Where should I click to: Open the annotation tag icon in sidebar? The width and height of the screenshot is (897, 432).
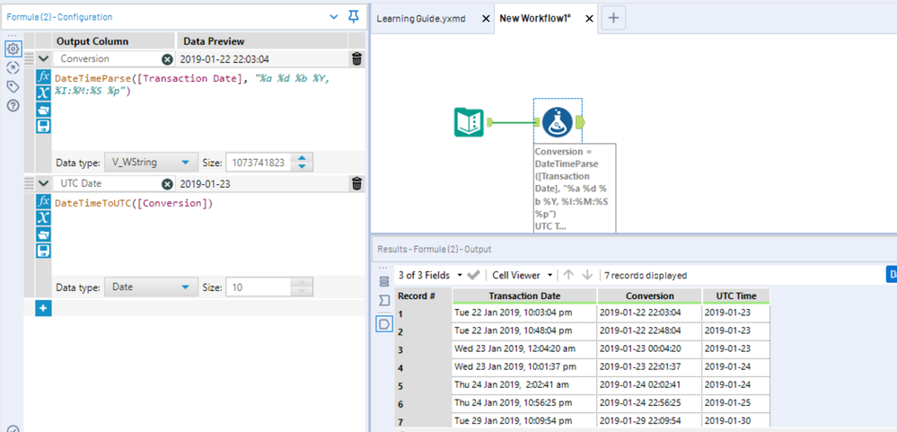point(13,87)
